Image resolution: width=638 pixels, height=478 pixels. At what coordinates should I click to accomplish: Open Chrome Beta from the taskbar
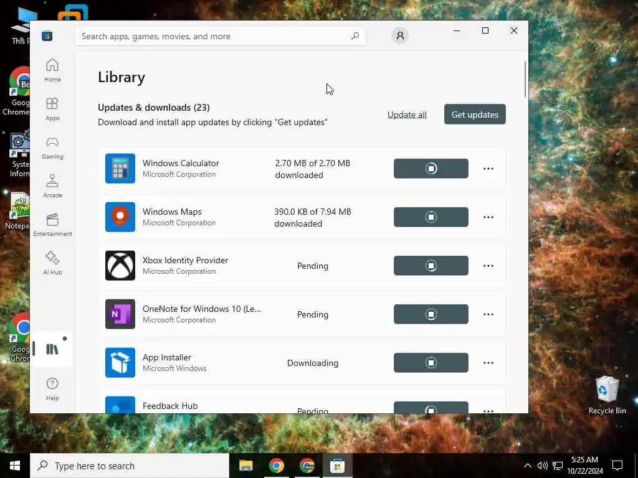(x=307, y=466)
